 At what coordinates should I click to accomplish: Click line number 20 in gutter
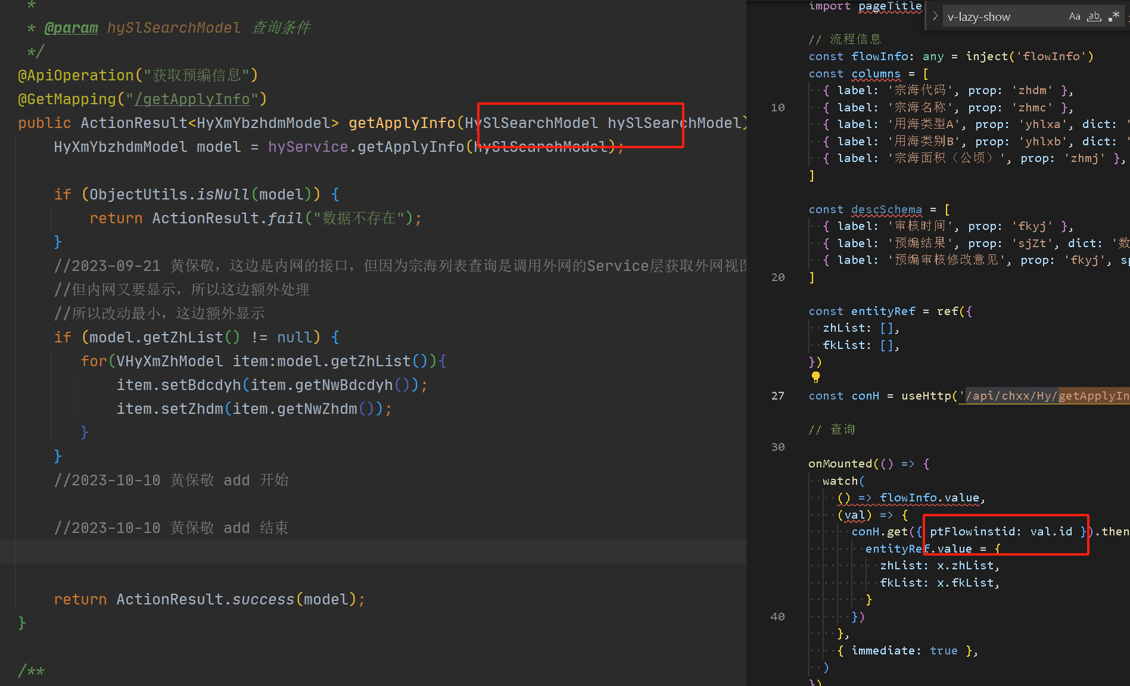click(777, 277)
